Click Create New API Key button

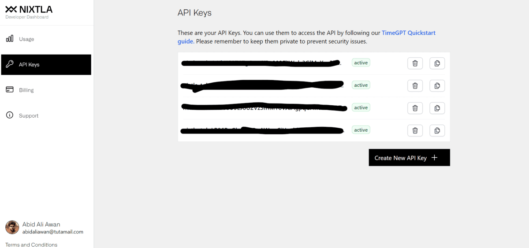click(410, 158)
